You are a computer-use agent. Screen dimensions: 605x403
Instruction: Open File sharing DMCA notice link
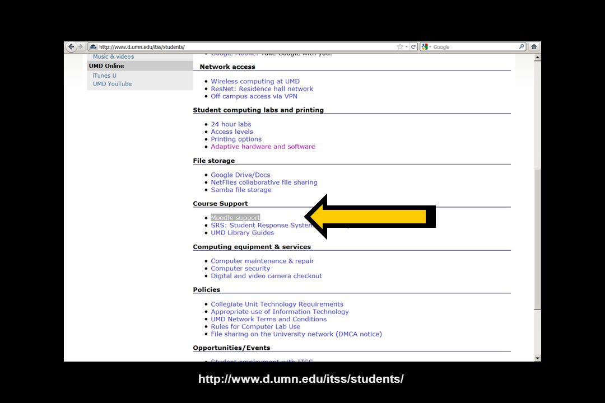tap(296, 334)
